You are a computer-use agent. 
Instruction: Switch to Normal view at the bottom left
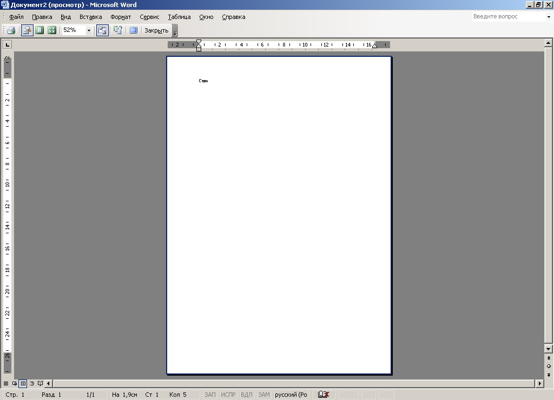[6, 384]
